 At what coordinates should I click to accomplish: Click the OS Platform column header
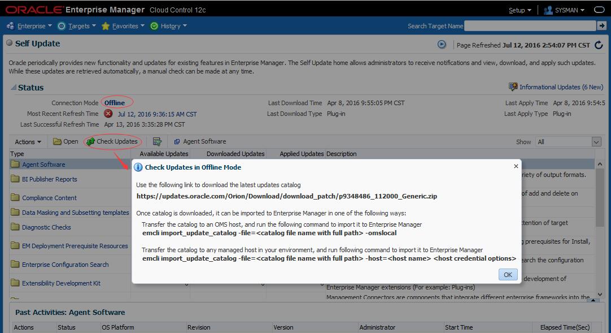point(118,327)
